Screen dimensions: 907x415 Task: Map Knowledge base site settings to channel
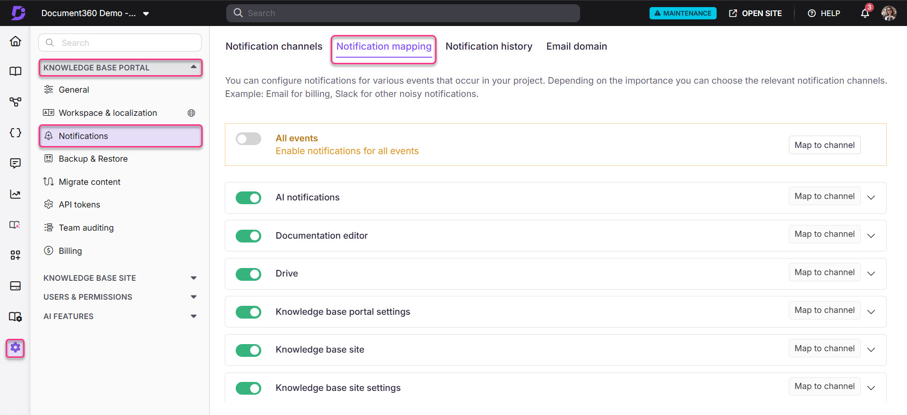click(824, 386)
